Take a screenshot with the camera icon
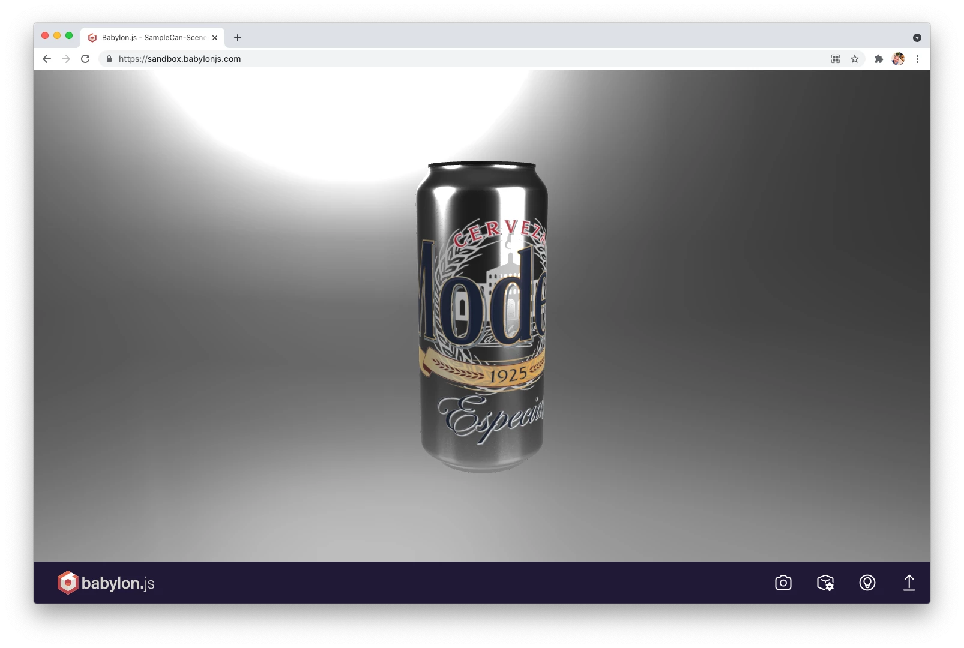The image size is (964, 648). [x=783, y=583]
